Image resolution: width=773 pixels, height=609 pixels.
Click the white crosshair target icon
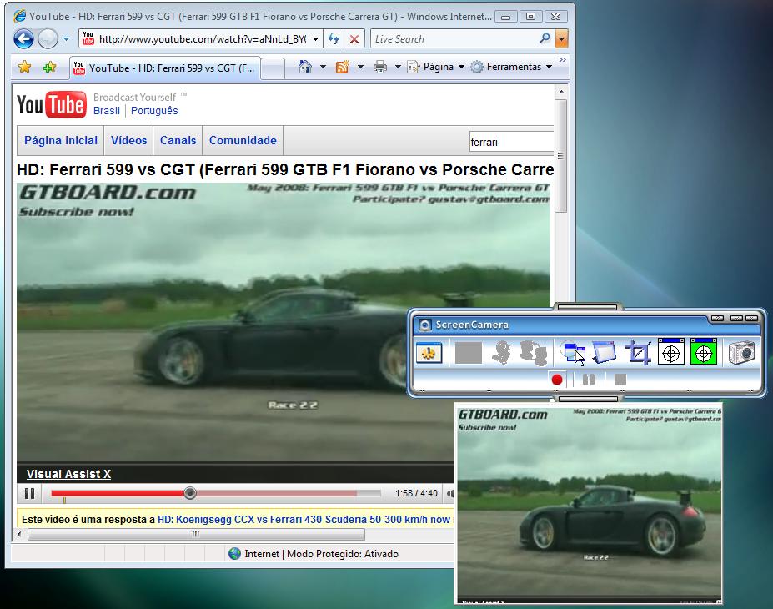[671, 353]
